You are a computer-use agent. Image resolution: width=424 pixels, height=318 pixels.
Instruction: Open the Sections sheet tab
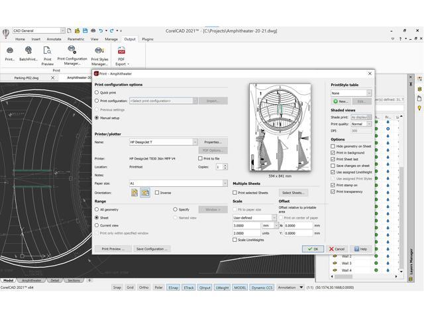pyautogui.click(x=74, y=280)
